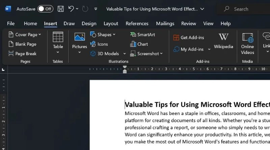Screen dimensions: 270x150
Task: Insert Online Videos
Action: coord(247,44)
